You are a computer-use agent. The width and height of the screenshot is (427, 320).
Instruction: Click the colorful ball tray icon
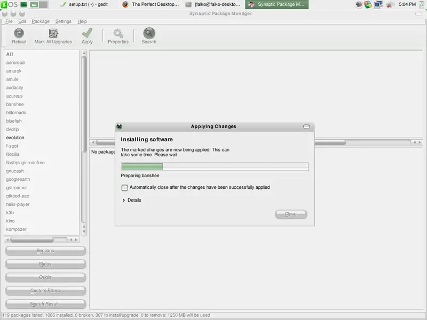(368, 4)
